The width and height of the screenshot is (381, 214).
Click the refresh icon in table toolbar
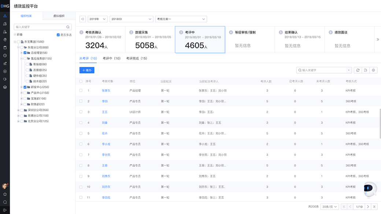point(358,70)
